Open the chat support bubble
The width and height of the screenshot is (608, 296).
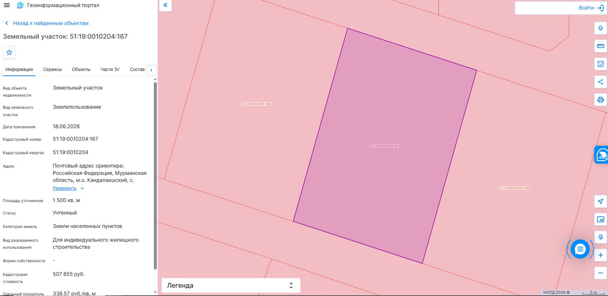(x=580, y=249)
